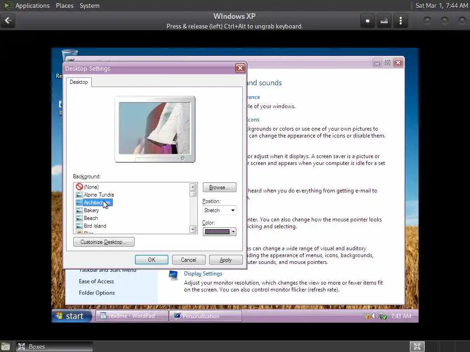The image size is (470, 352).
Task: Open Ease of Access in sidebar
Action: pos(96,281)
